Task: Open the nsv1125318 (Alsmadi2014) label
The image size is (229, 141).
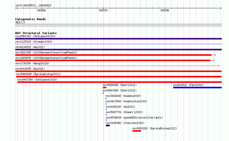Action: [34, 42]
